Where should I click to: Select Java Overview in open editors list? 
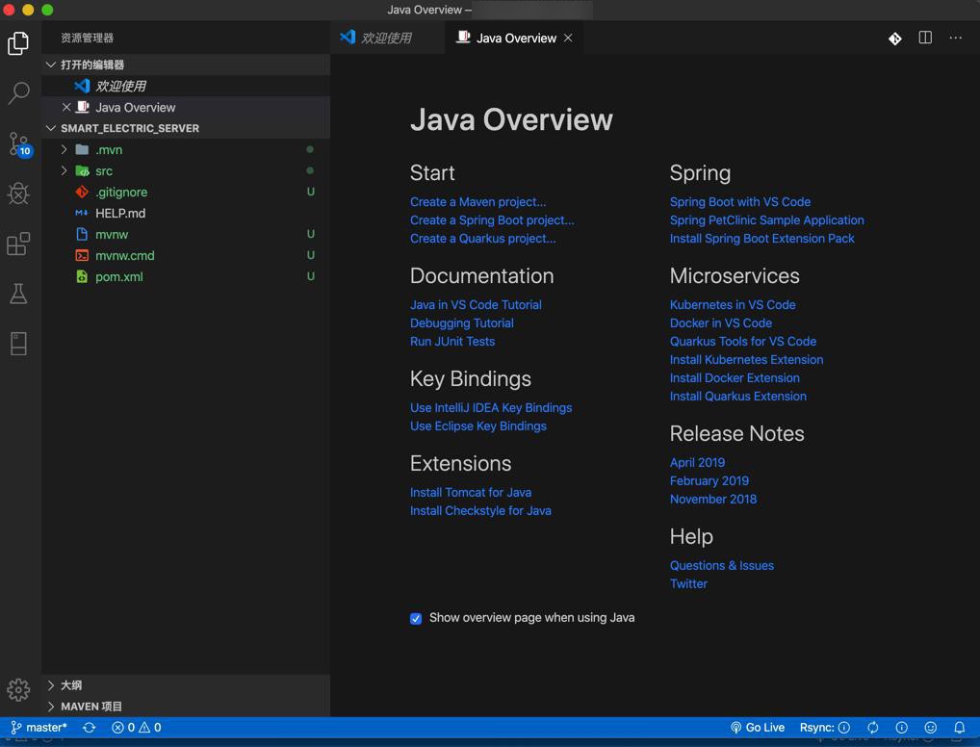[x=186, y=107]
